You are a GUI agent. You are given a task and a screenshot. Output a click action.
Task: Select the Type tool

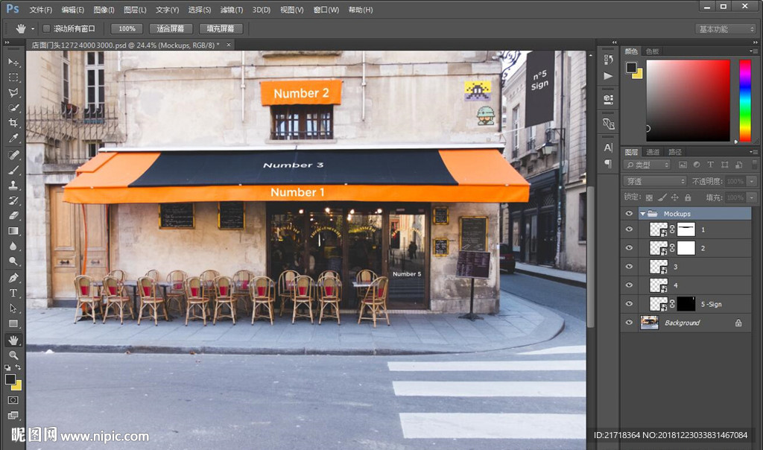13,293
